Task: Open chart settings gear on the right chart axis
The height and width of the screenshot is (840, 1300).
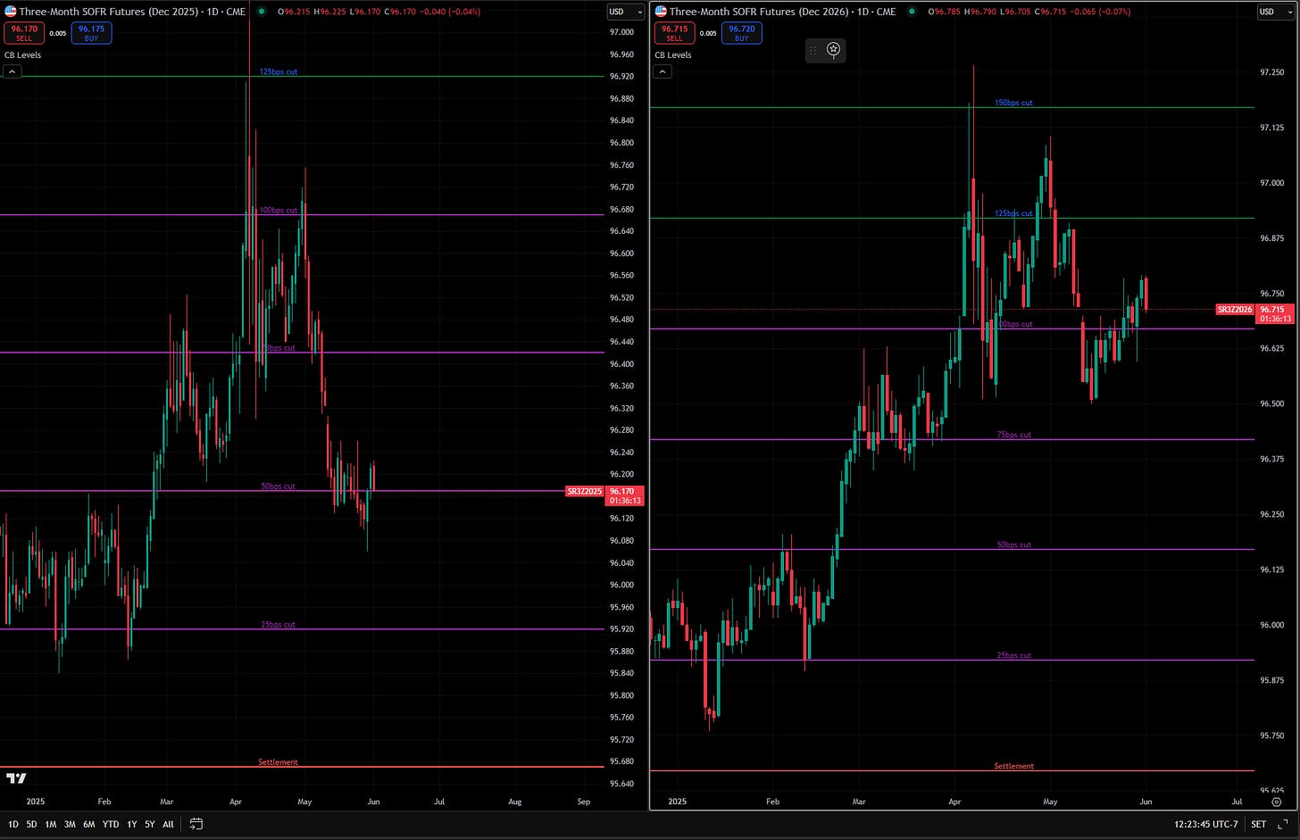Action: pos(1276,803)
